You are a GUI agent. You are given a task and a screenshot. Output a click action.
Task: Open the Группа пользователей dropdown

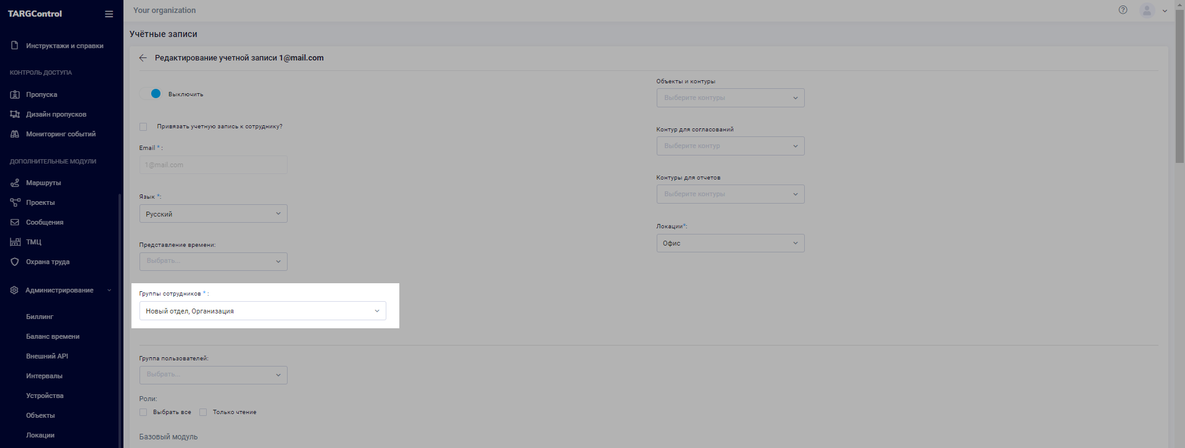[x=213, y=375]
